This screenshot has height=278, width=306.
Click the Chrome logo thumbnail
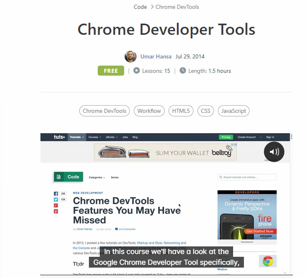coord(268,261)
